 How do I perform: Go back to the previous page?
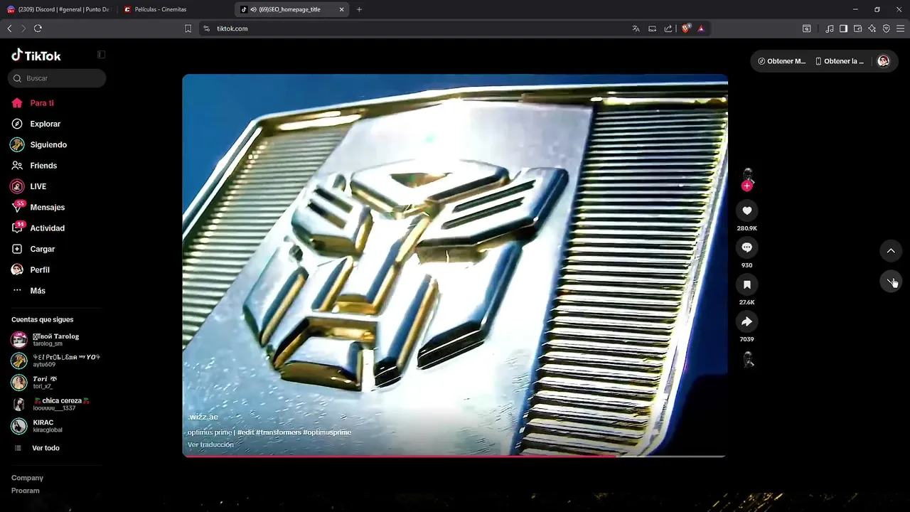[x=9, y=28]
